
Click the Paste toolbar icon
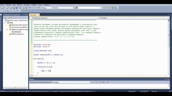pyautogui.click(x=26, y=8)
